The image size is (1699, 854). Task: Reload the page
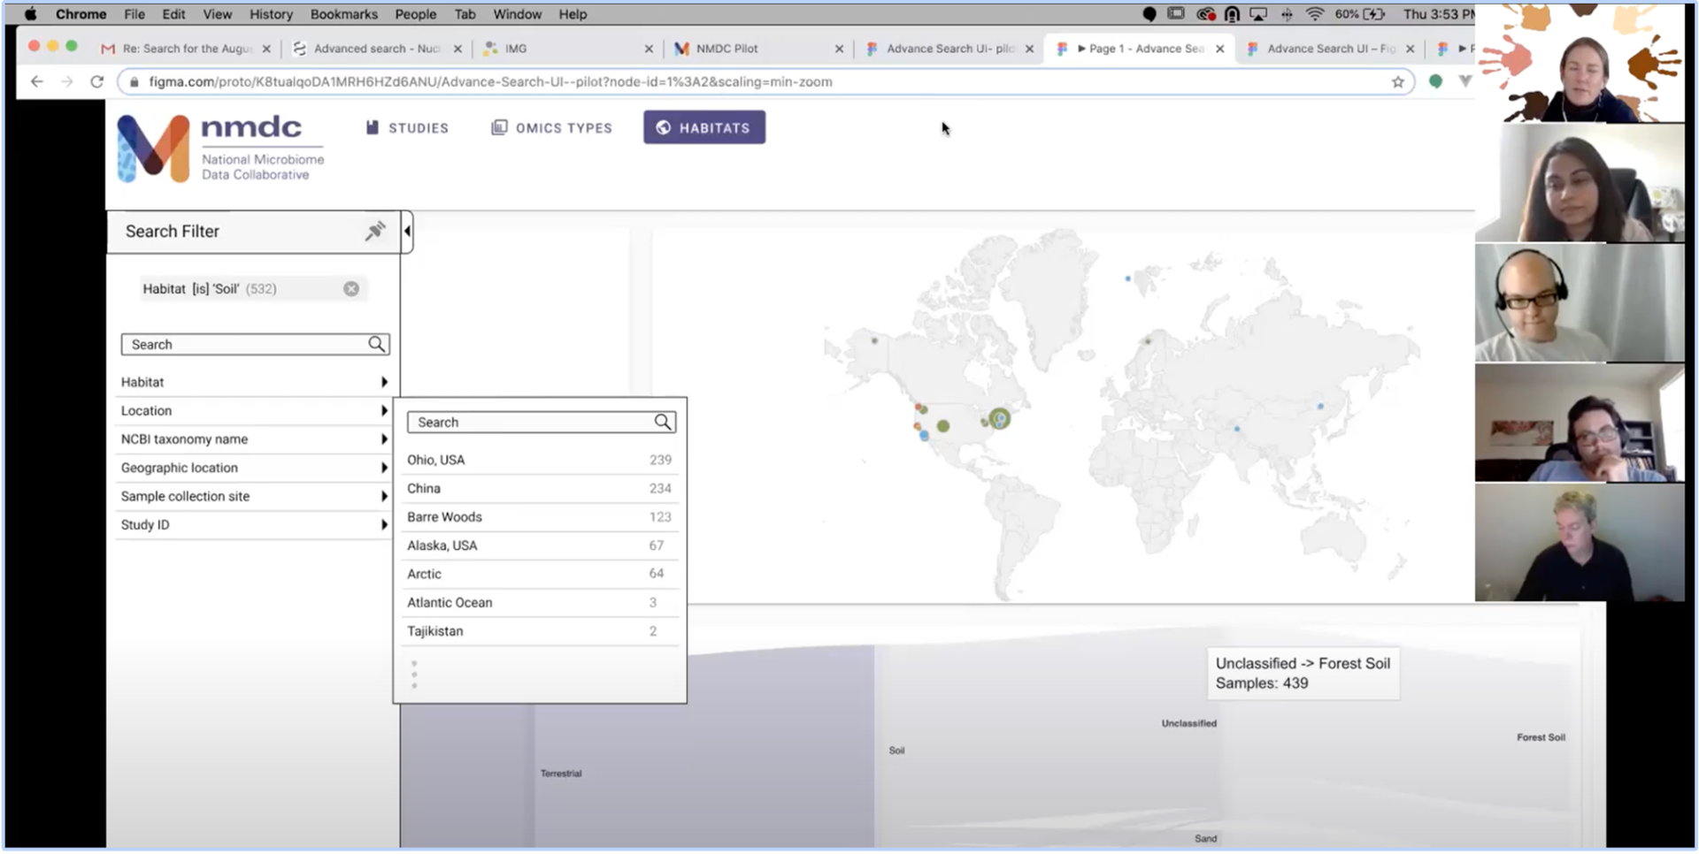coord(97,81)
